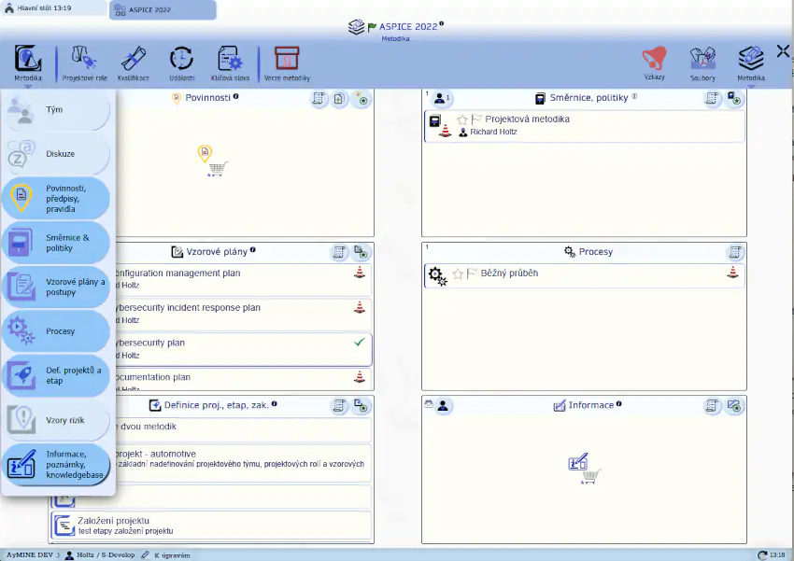Open the list view icon in Procesy panel
Viewport: 794px width, 561px height.
pos(735,252)
